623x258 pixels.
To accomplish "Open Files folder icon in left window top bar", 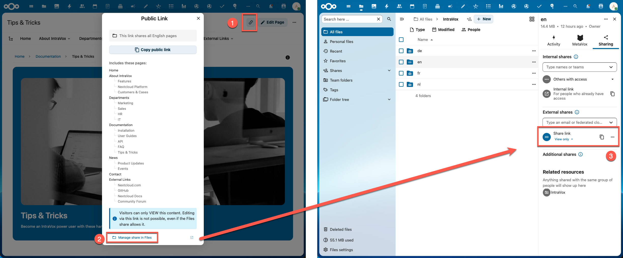I will (x=44, y=6).
